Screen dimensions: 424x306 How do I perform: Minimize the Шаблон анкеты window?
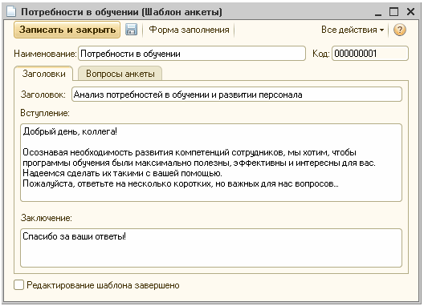[378, 12]
